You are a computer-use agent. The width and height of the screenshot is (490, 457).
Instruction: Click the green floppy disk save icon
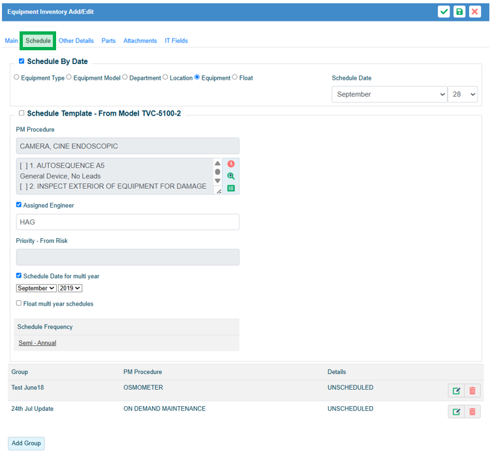pyautogui.click(x=459, y=12)
